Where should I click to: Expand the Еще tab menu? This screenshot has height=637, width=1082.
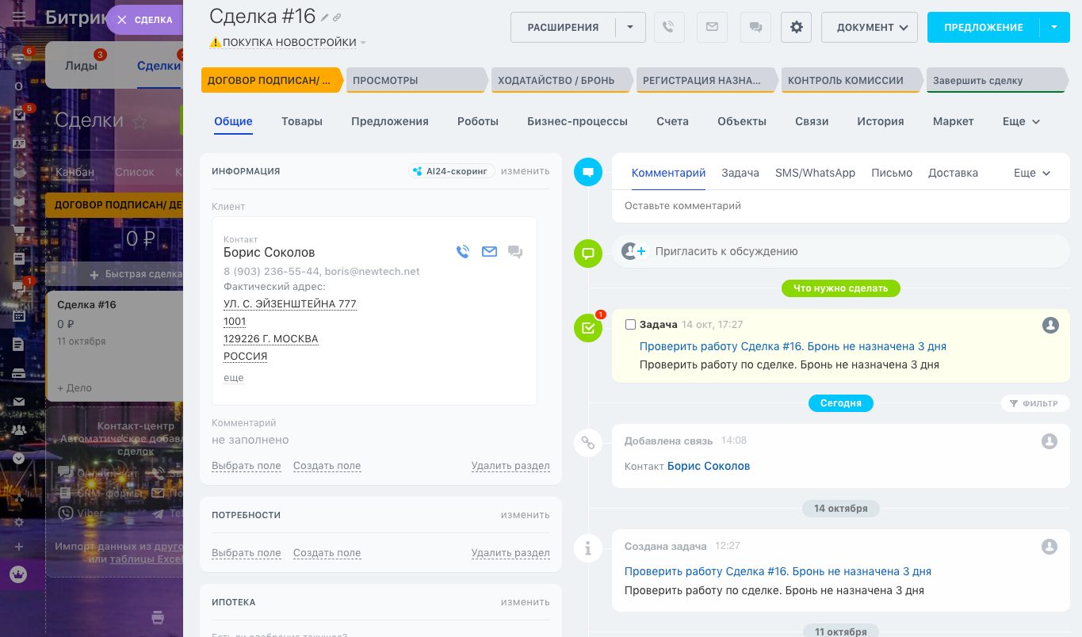1021,121
